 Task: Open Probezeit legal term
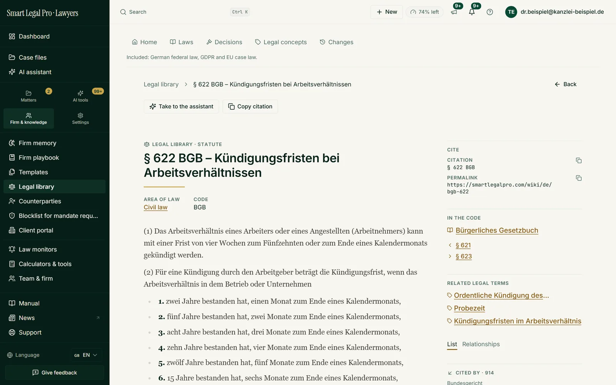pyautogui.click(x=469, y=308)
